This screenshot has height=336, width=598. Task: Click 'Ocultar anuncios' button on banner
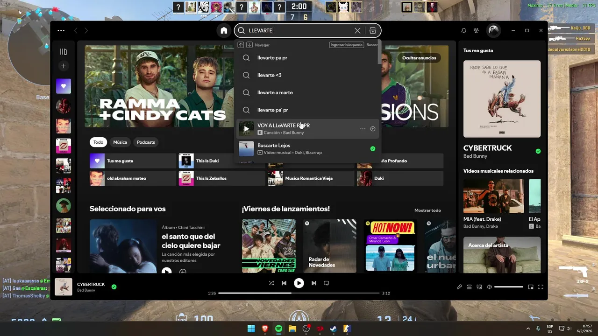coord(419,58)
